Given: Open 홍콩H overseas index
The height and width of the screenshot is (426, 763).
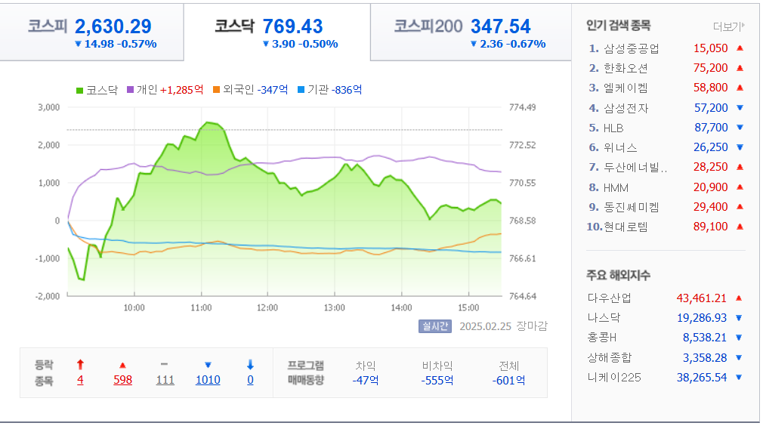Looking at the screenshot, I should tap(602, 338).
